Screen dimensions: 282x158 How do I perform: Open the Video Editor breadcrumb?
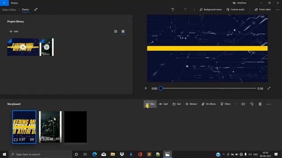click(x=9, y=10)
